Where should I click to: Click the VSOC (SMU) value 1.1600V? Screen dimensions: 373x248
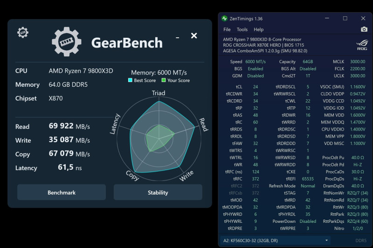pos(358,87)
